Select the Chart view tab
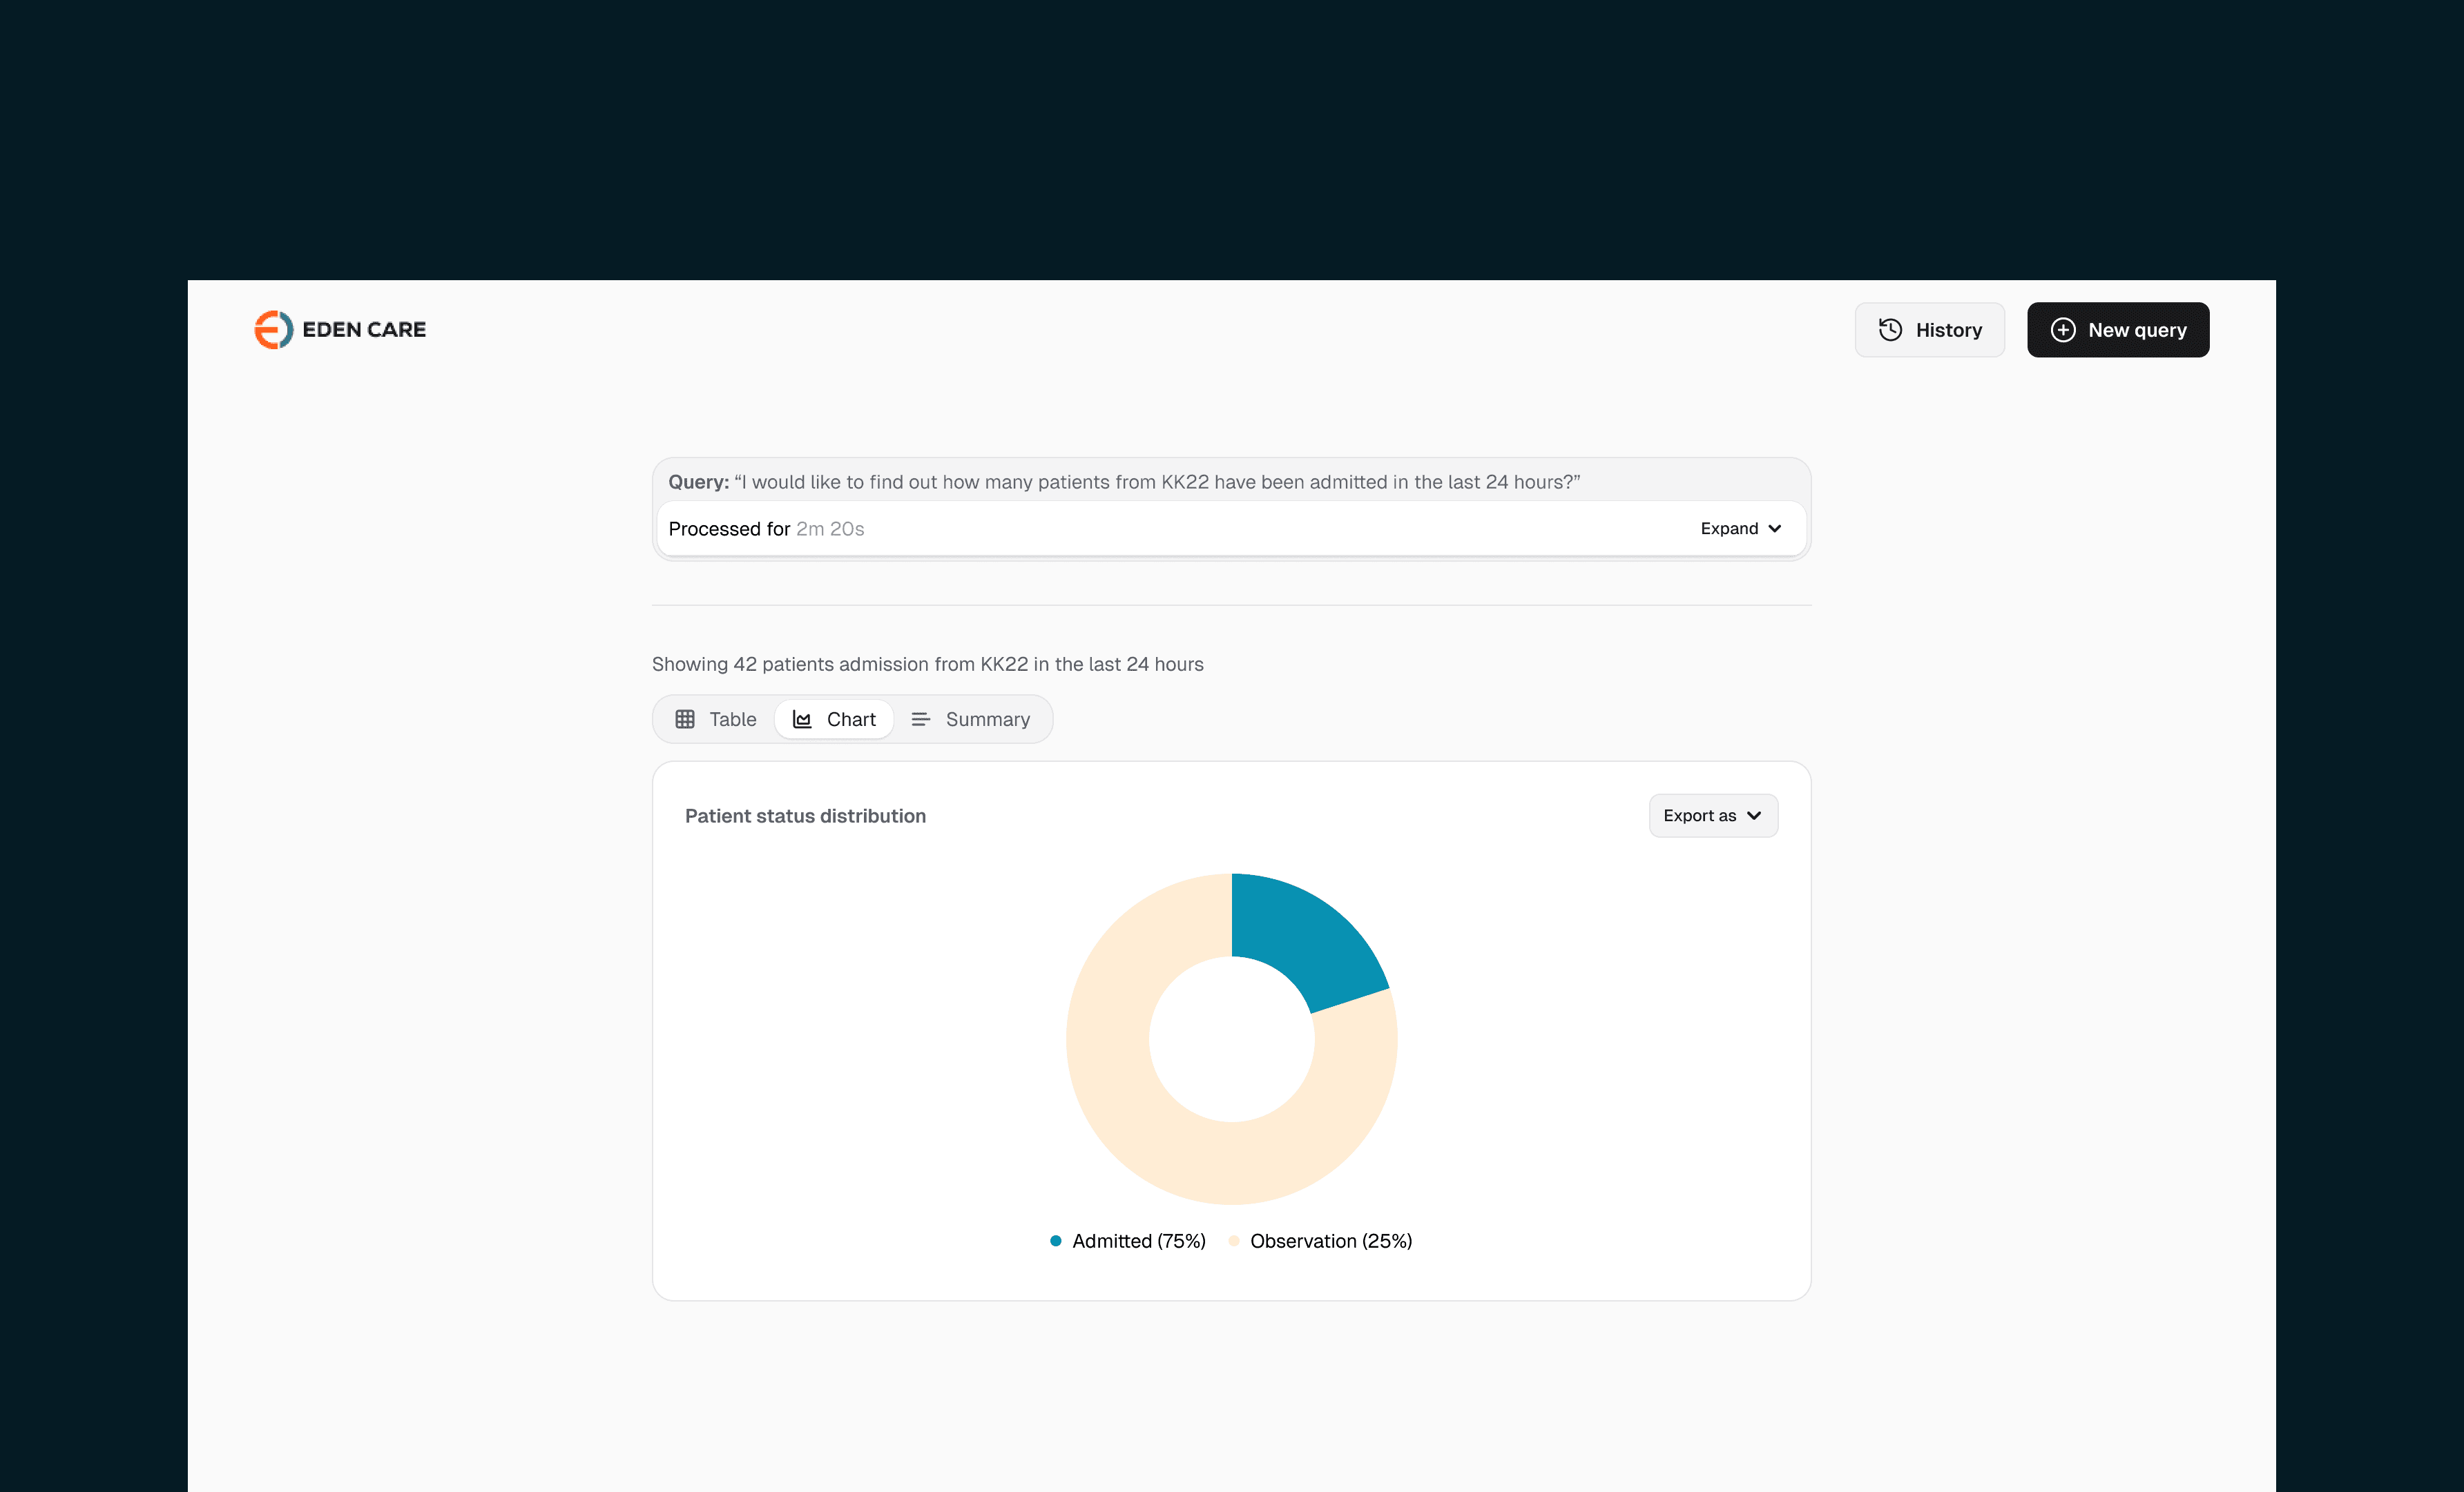2464x1492 pixels. click(834, 720)
